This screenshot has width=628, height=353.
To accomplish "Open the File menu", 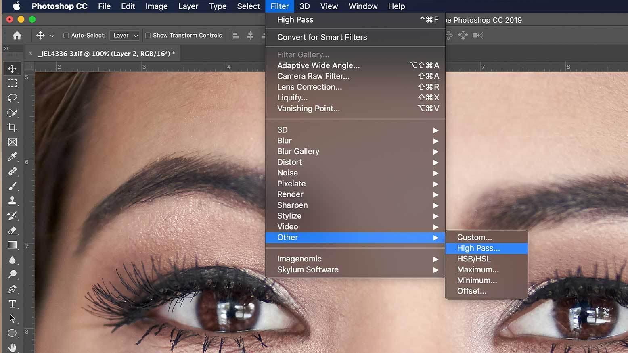I will [x=104, y=6].
